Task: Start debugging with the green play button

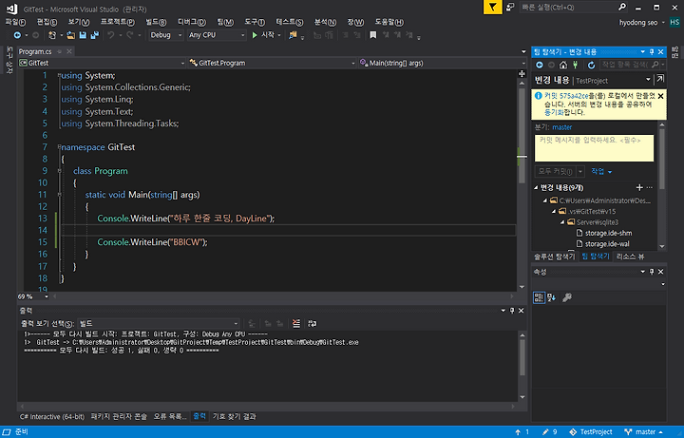Action: click(255, 35)
